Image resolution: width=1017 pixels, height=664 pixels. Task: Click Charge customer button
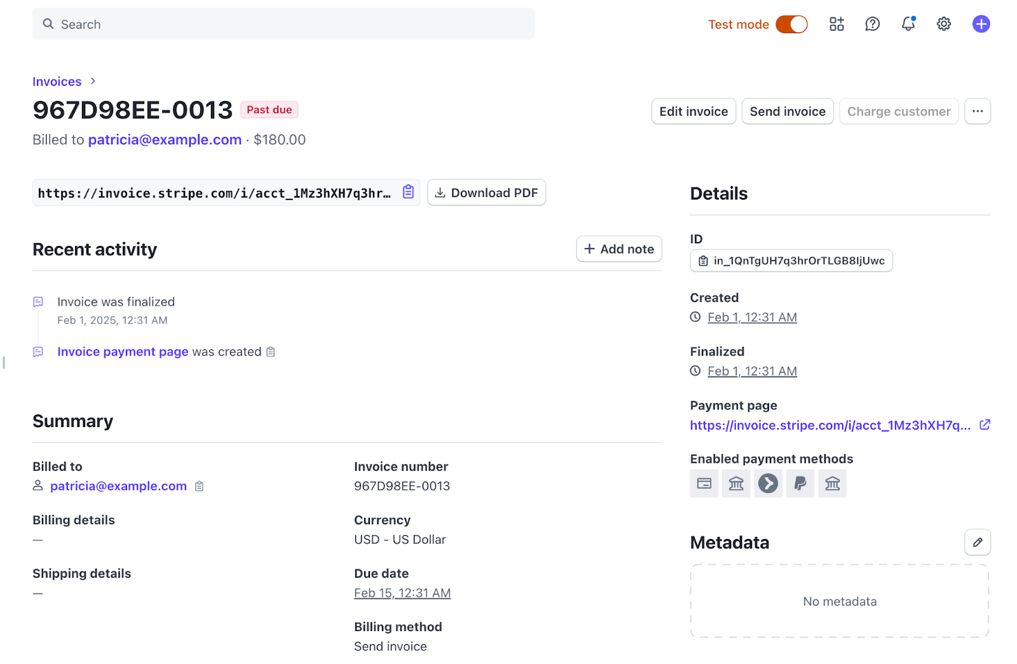899,111
